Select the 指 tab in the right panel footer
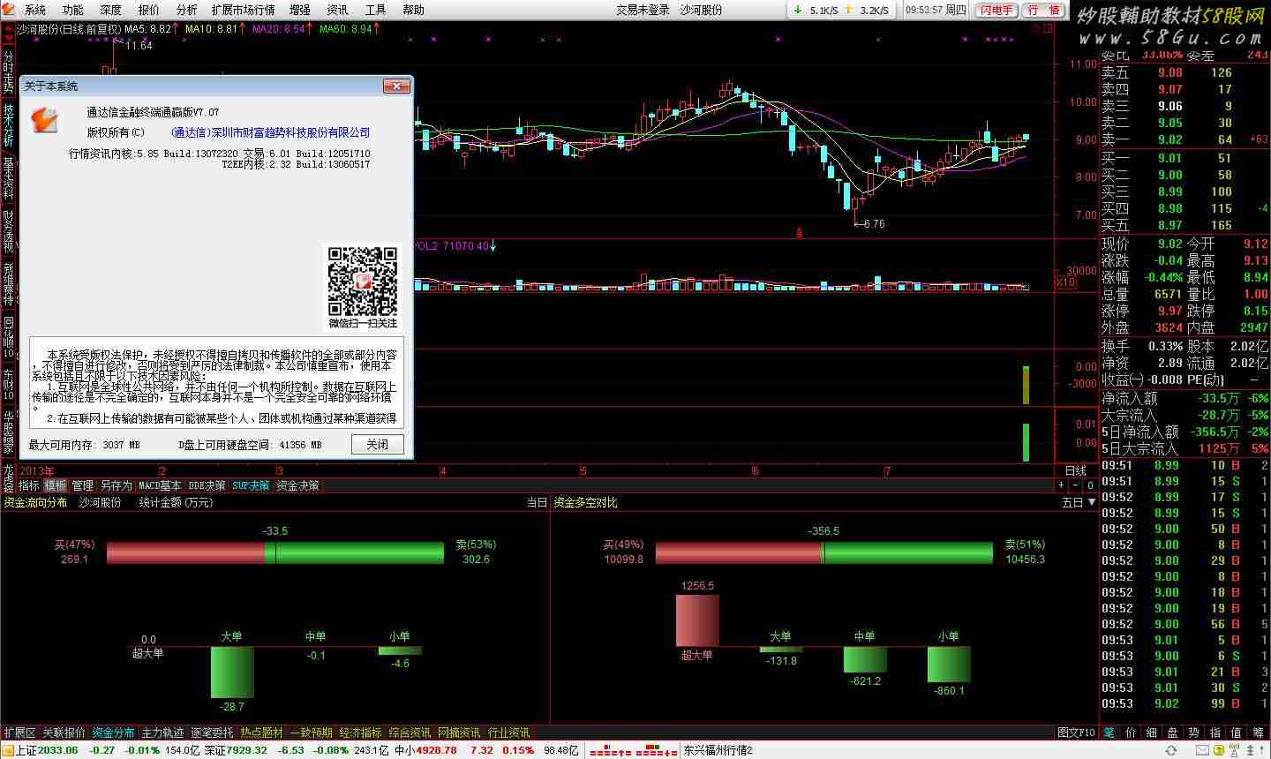The width and height of the screenshot is (1271, 759). pyautogui.click(x=1215, y=733)
